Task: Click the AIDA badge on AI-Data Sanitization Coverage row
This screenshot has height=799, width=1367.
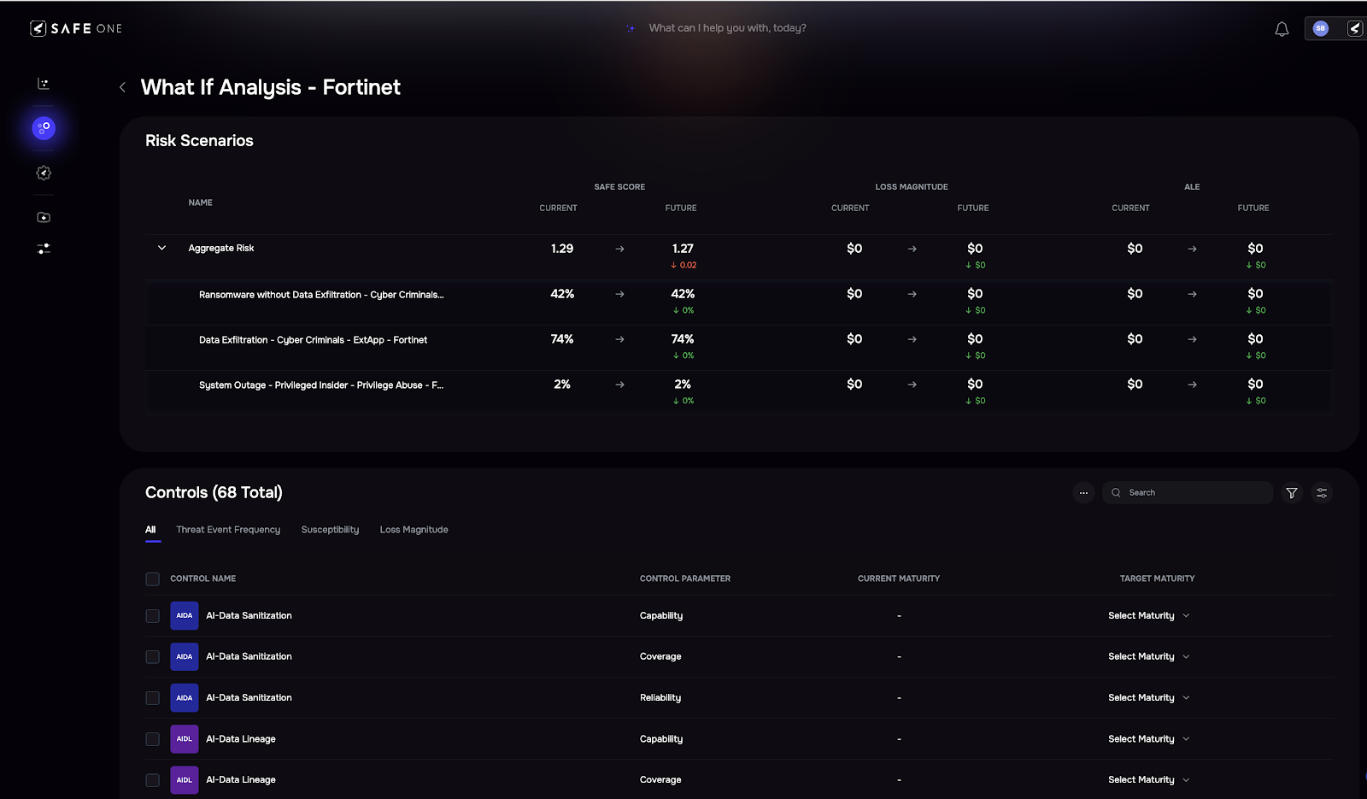Action: click(185, 657)
